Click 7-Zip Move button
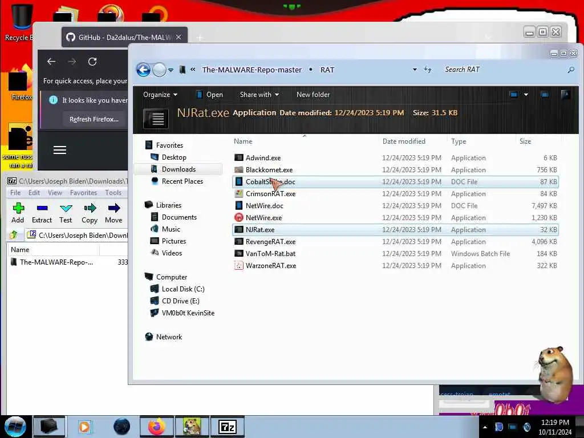Viewport: 584px width, 438px height. point(113,213)
